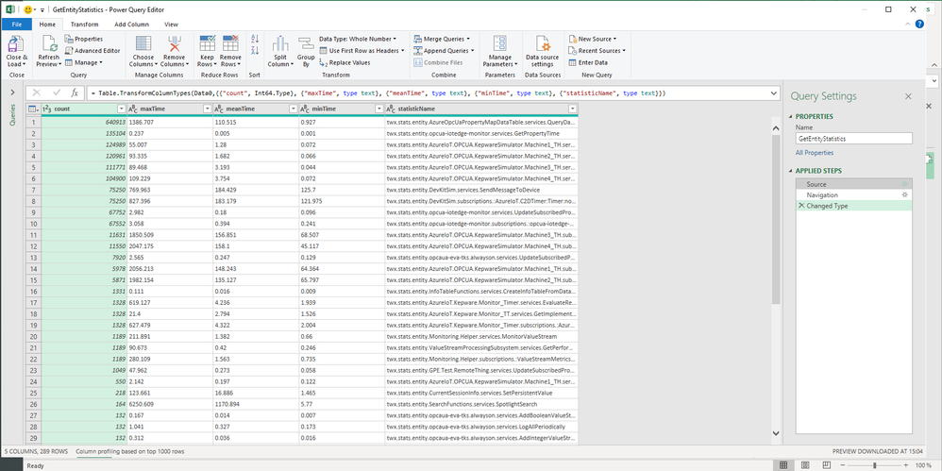Sort ascending with the A-Z icon
Image resolution: width=942 pixels, height=471 pixels.
coord(254,39)
